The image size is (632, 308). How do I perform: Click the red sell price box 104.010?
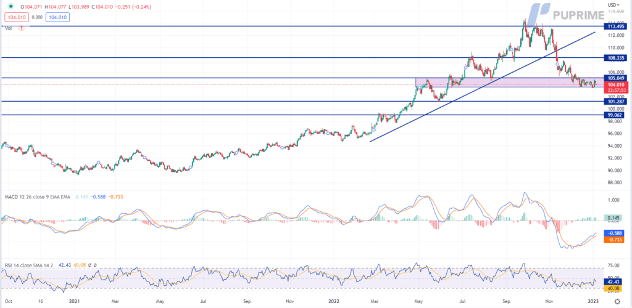pyautogui.click(x=15, y=17)
